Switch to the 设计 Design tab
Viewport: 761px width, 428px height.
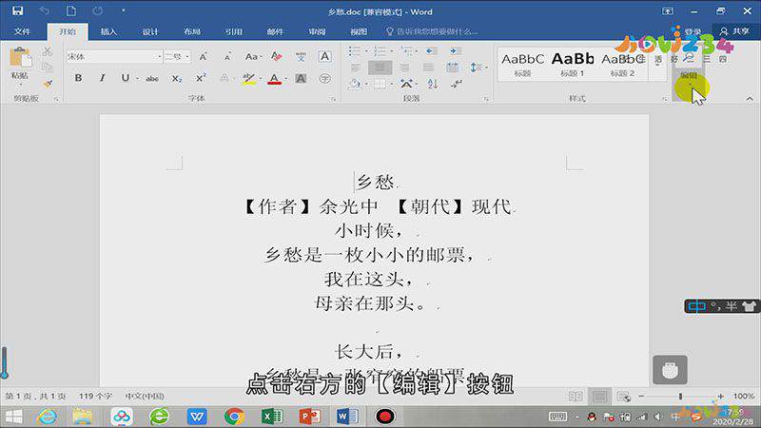click(150, 31)
